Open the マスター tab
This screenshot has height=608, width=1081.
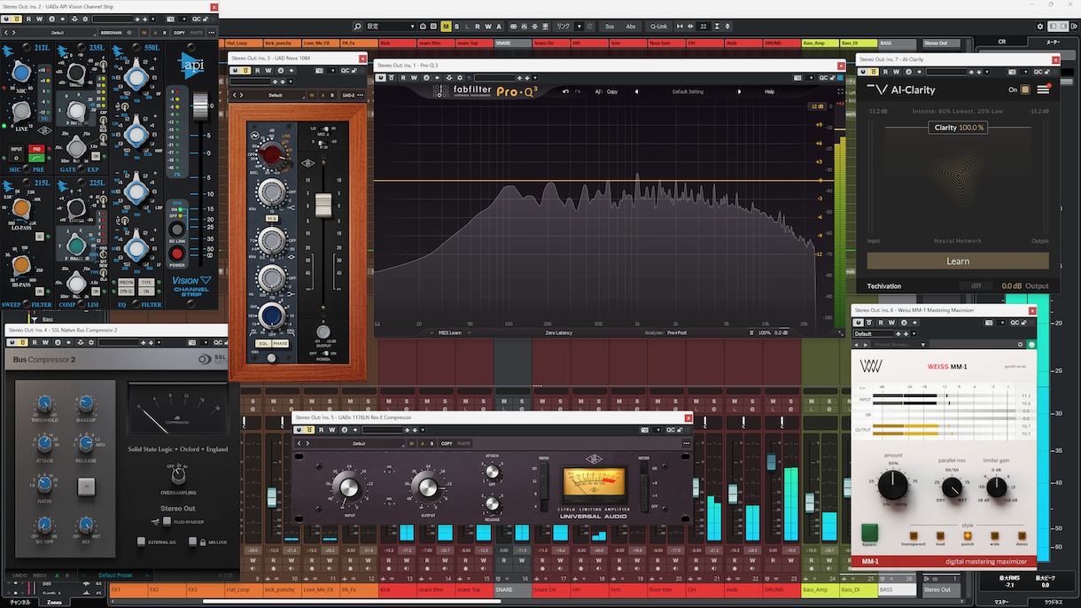[1002, 602]
